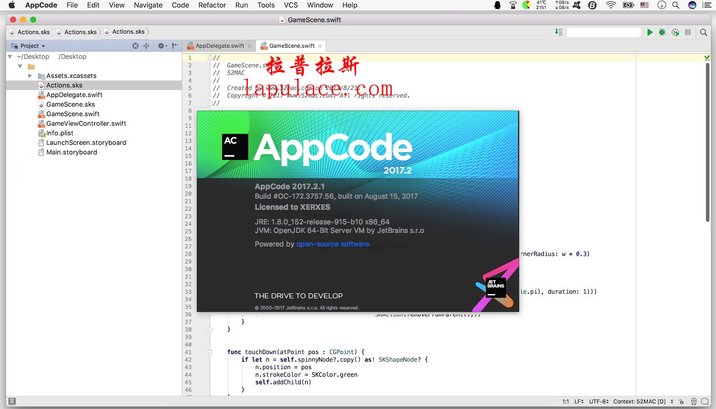Click the JetBrains logo on the About splash
This screenshot has height=409, width=716.
point(495,288)
